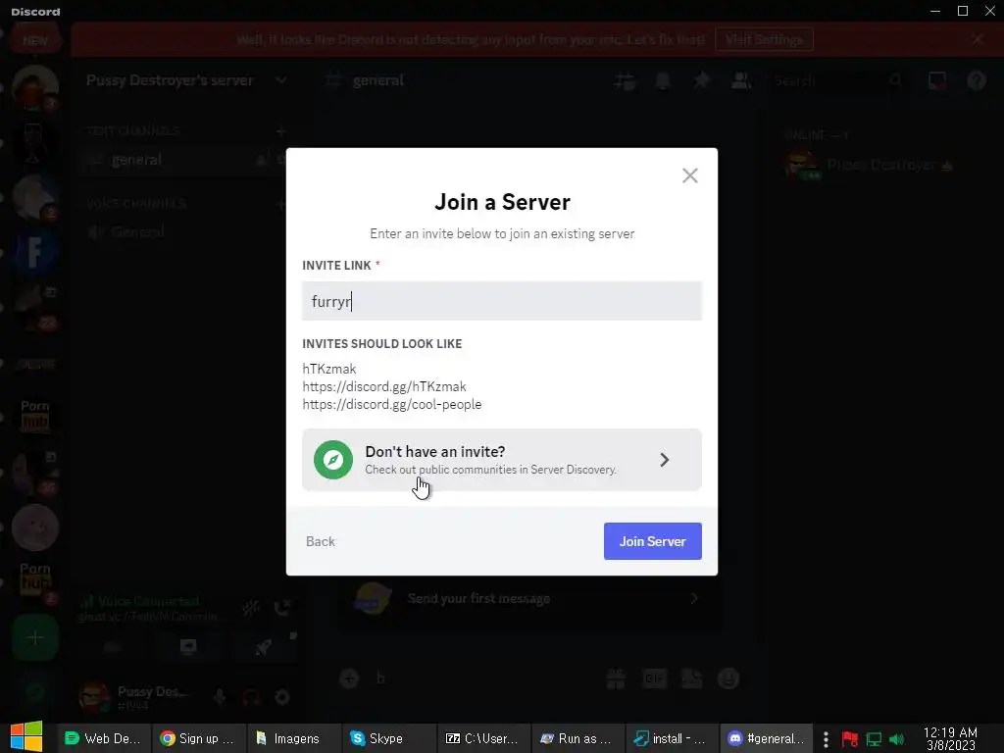This screenshot has height=753, width=1004.
Task: Expand the server name dropdown menu
Action: pyautogui.click(x=280, y=80)
